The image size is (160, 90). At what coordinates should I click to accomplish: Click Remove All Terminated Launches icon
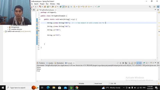[126, 63]
